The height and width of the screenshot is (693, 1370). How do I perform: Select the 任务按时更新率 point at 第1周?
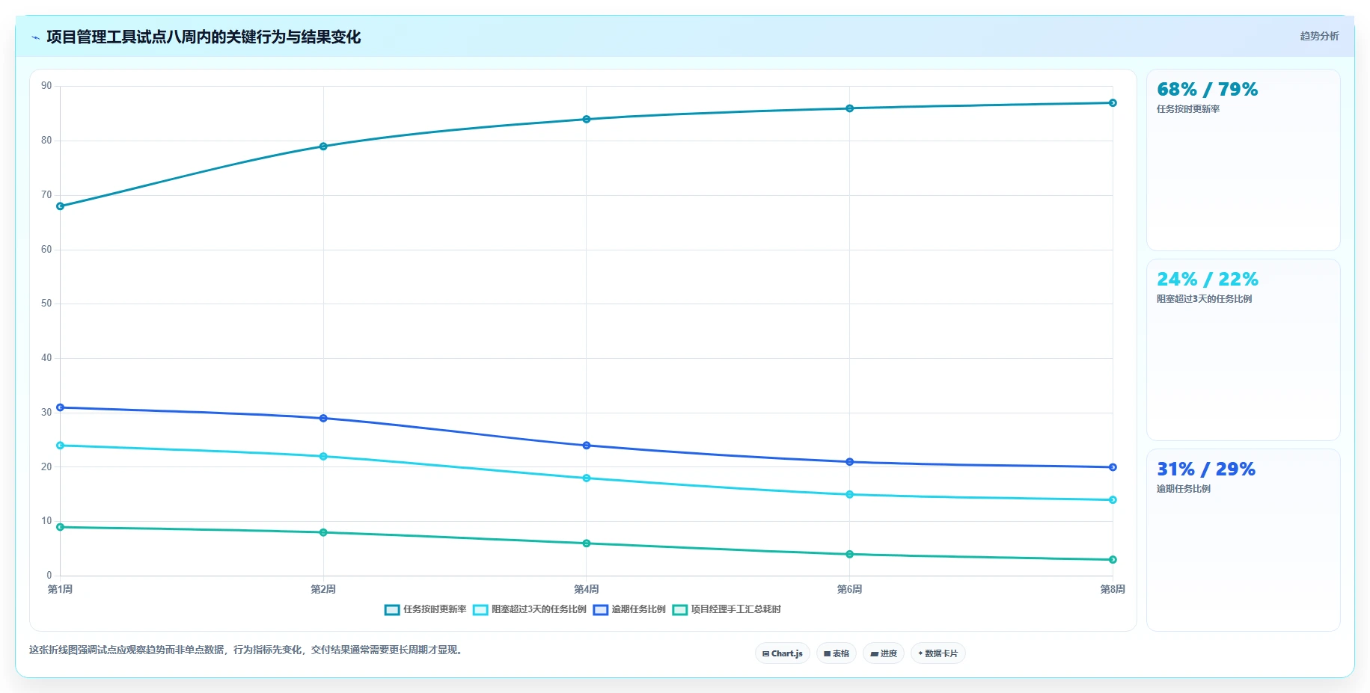click(x=61, y=206)
